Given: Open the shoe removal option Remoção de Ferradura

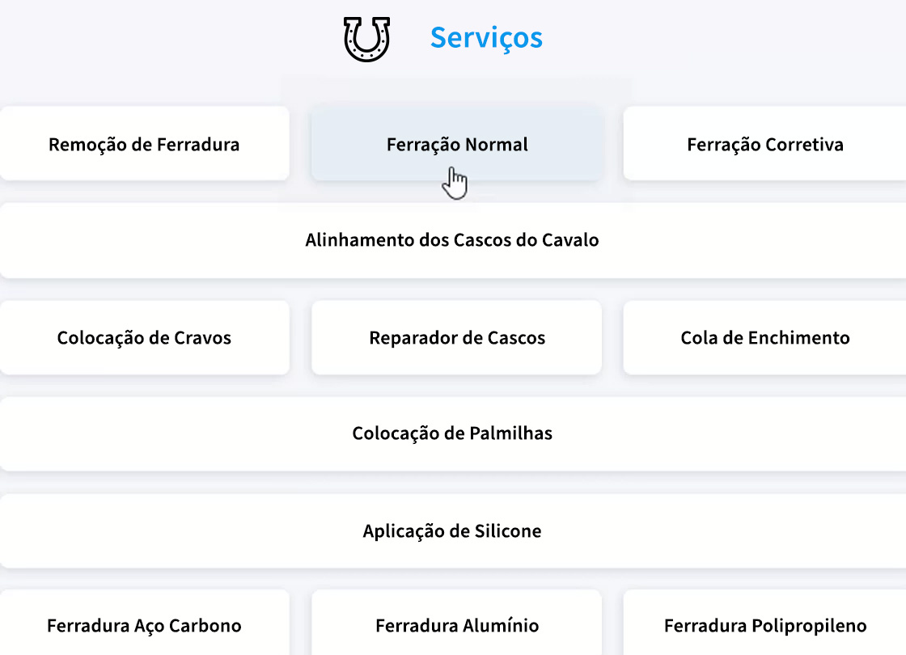Looking at the screenshot, I should click(x=144, y=144).
